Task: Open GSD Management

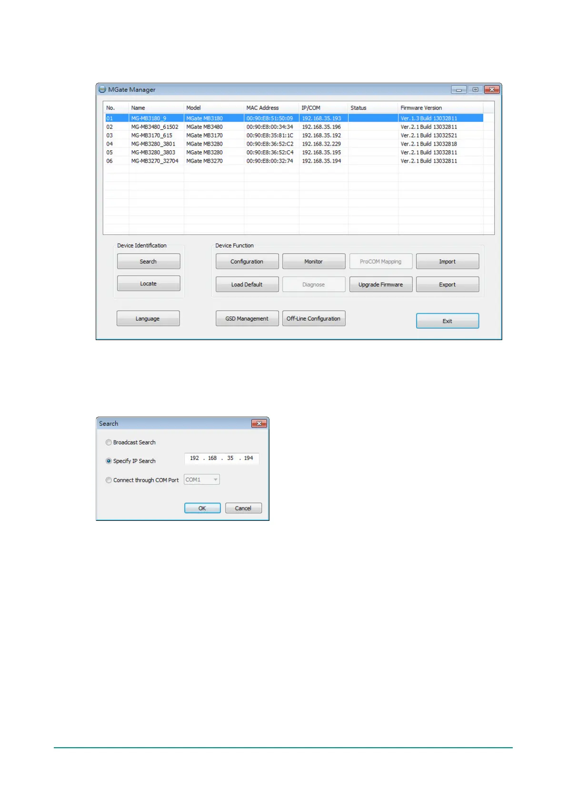Action: (247, 319)
